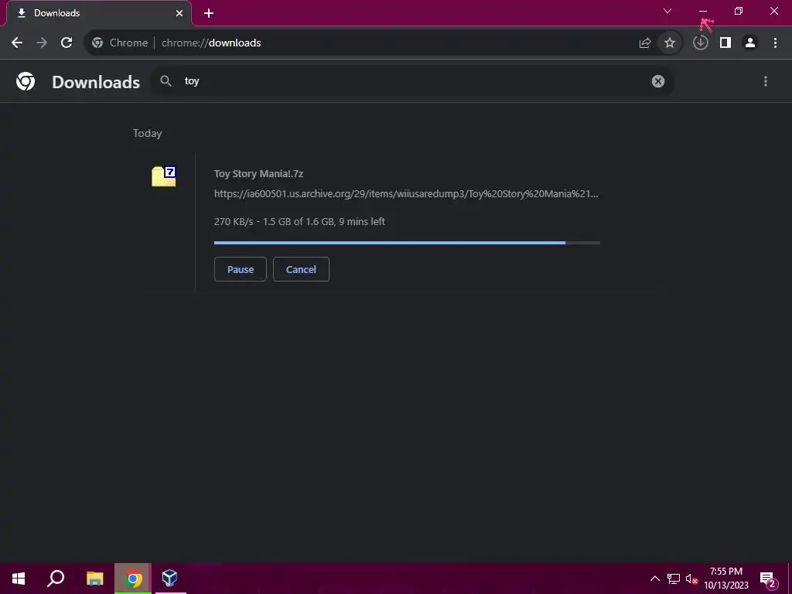This screenshot has width=792, height=594.
Task: Click the forward navigation arrow
Action: [42, 43]
